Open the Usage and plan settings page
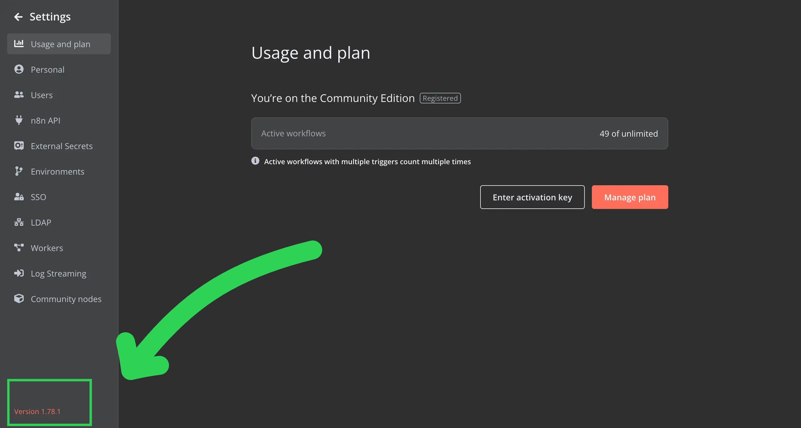Screen dimensions: 801x428 click(x=59, y=44)
